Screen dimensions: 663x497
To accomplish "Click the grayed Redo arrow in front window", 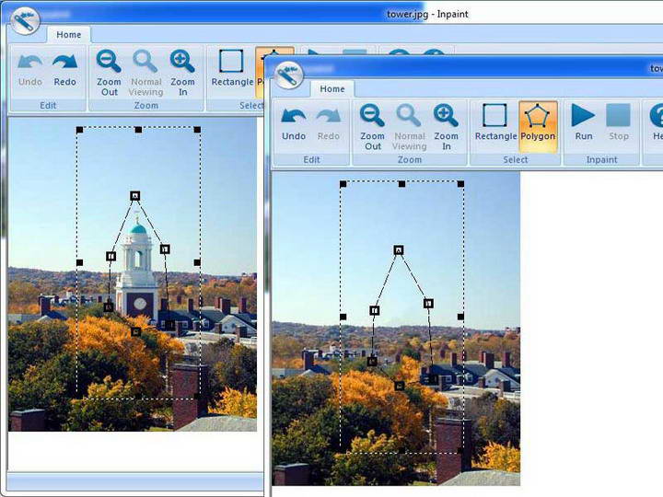I will [x=329, y=123].
